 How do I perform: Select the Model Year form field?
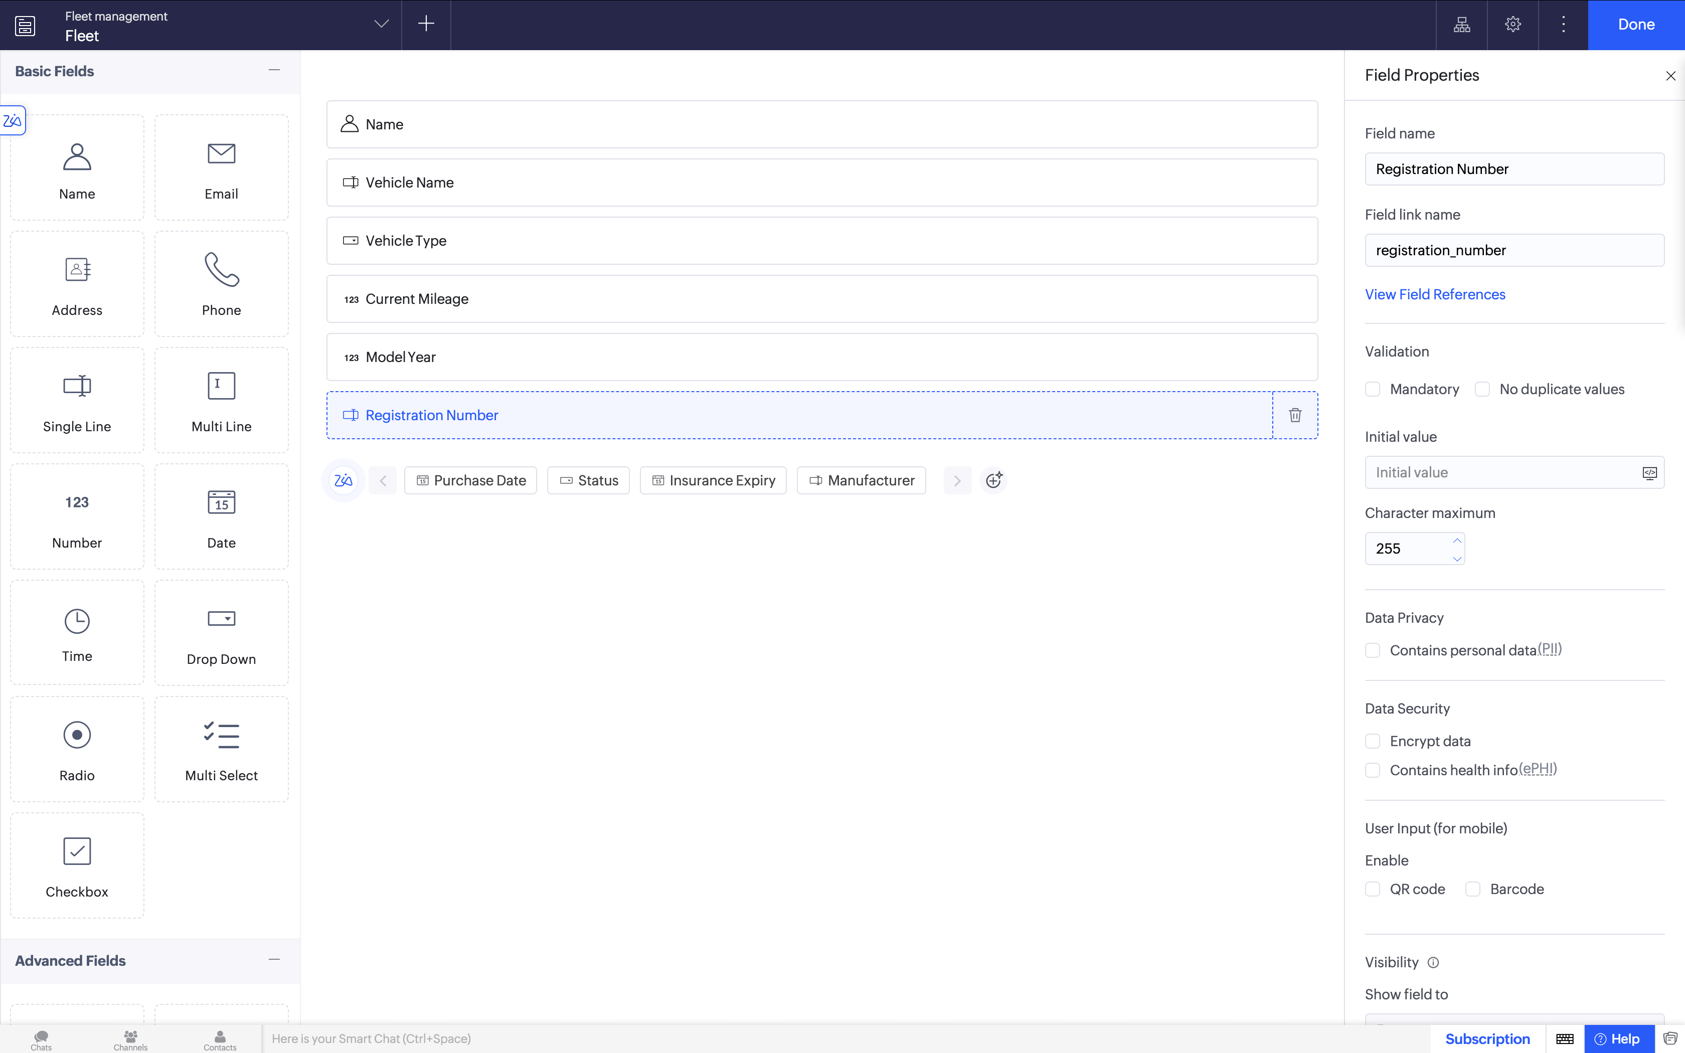click(821, 357)
